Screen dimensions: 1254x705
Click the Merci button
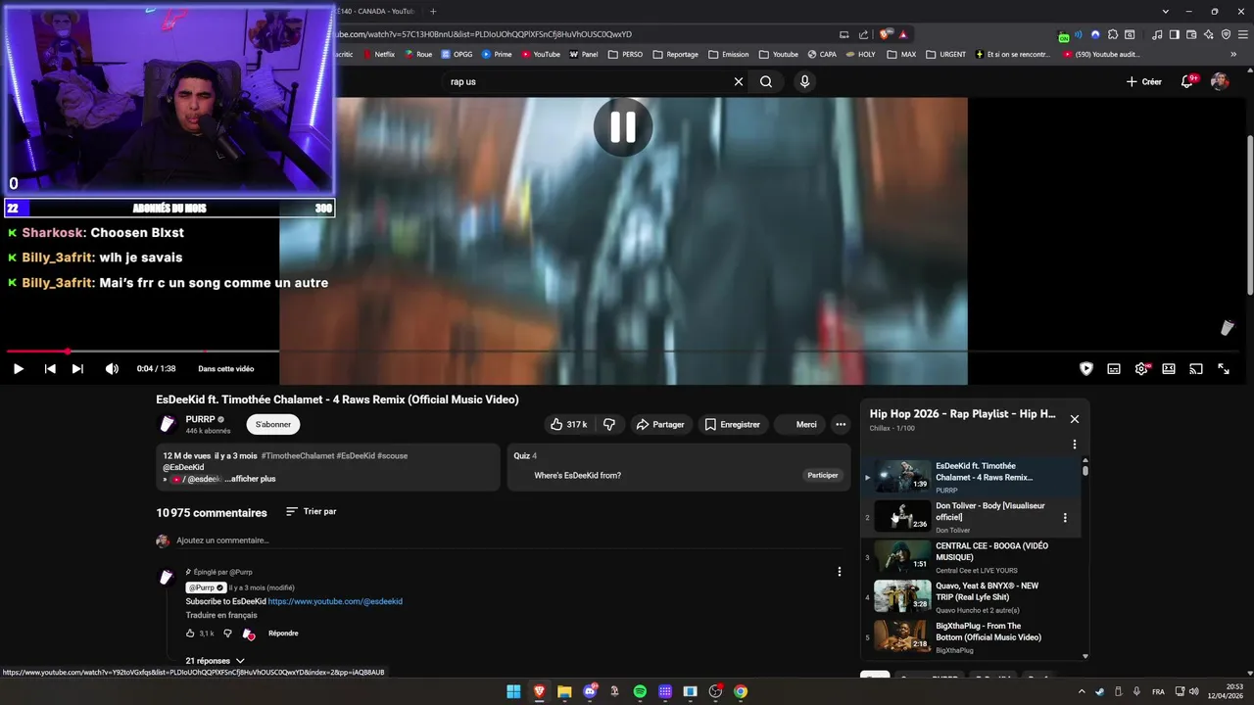click(x=799, y=424)
